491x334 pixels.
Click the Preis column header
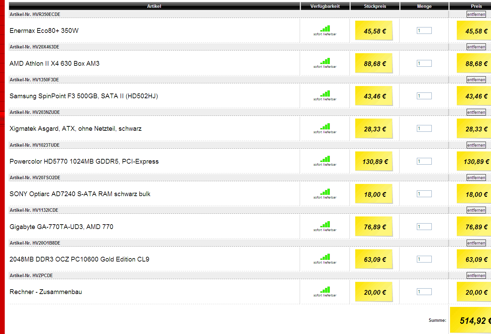470,6
